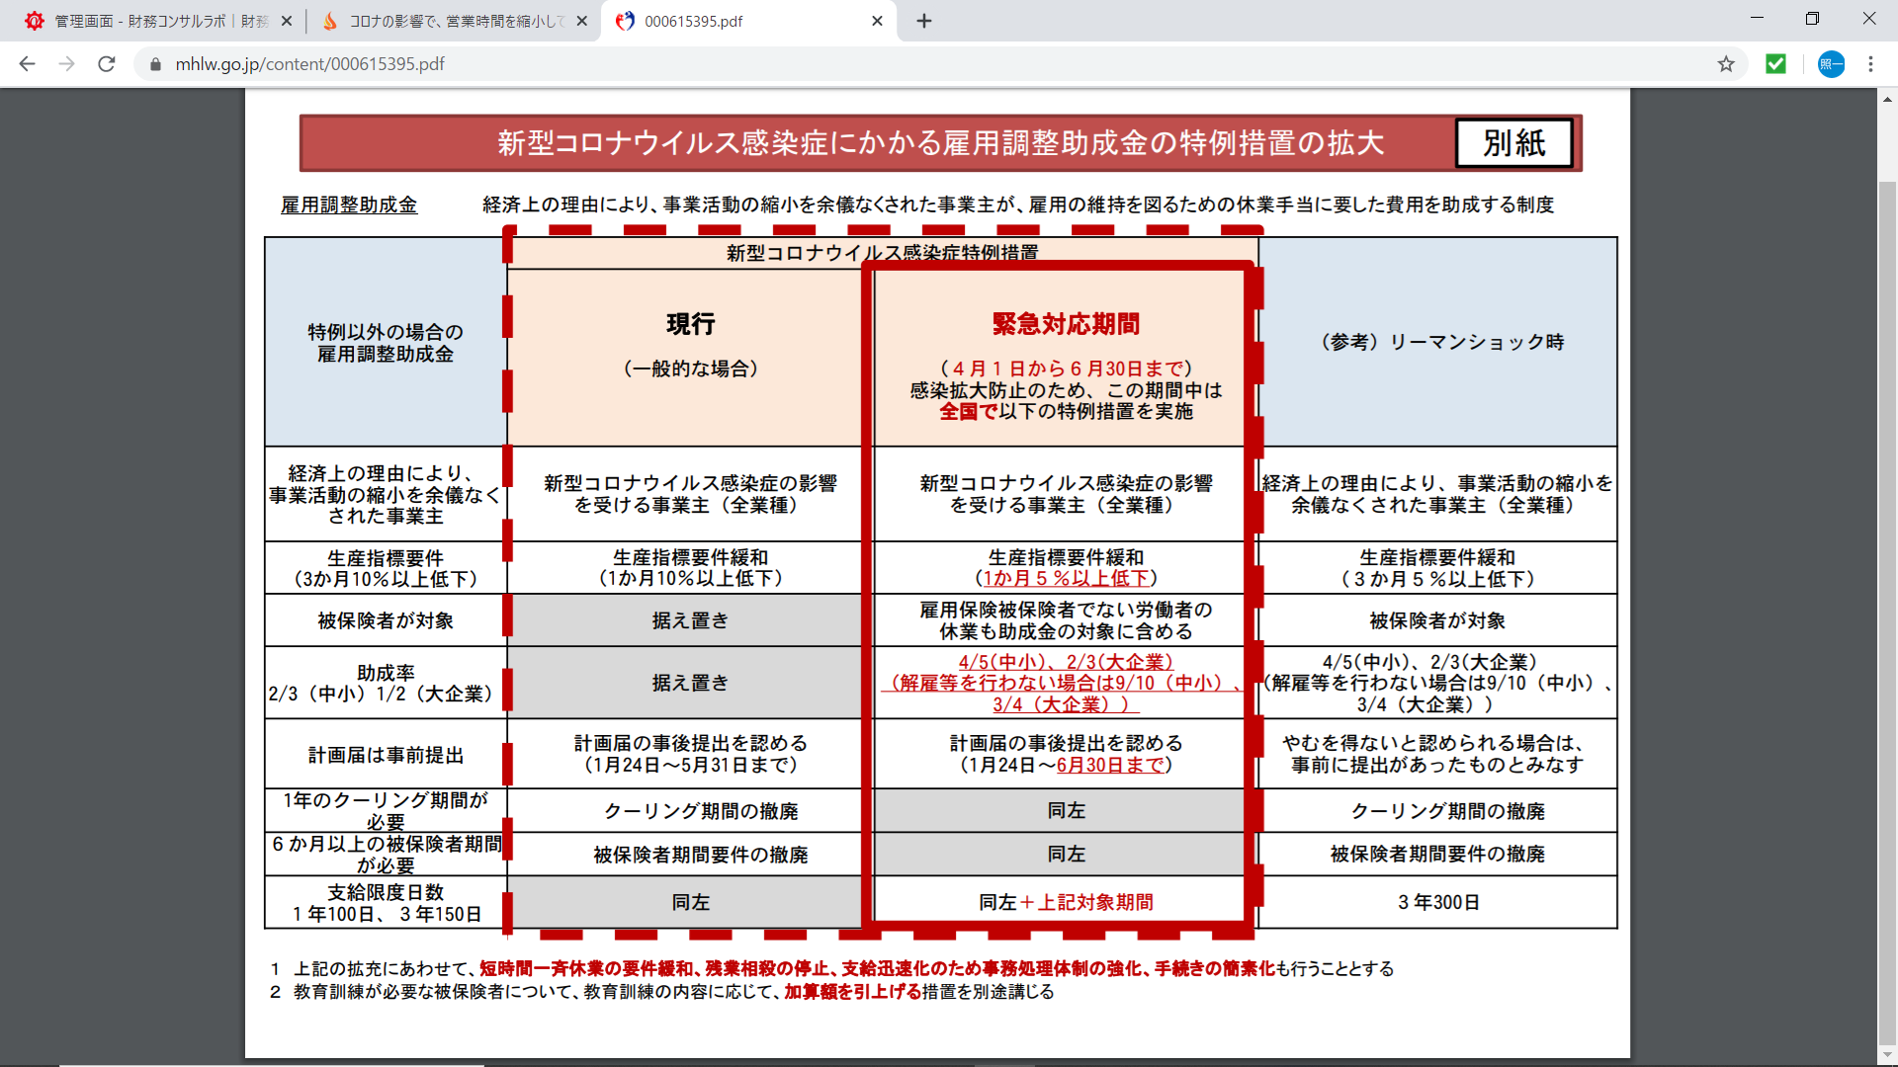The image size is (1898, 1067).
Task: Click red （4月1日から6月30日まで） text
Action: [x=1066, y=369]
